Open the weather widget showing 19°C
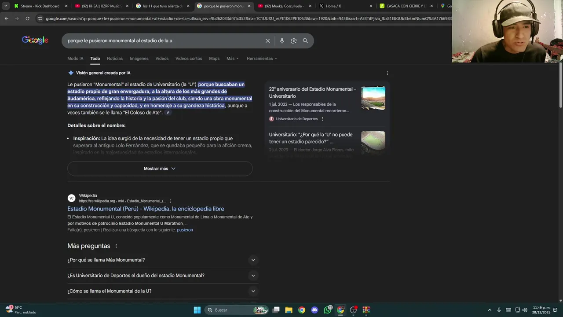Viewport: 563px width, 317px height. (x=21, y=310)
